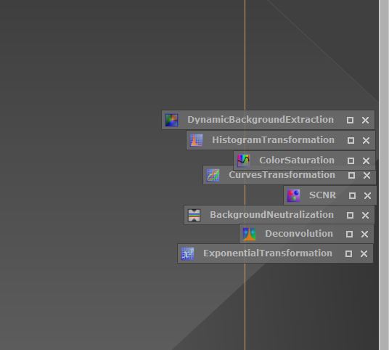Screen dimensions: 389x350
Task: Click the SCNR process icon
Action: [293, 195]
